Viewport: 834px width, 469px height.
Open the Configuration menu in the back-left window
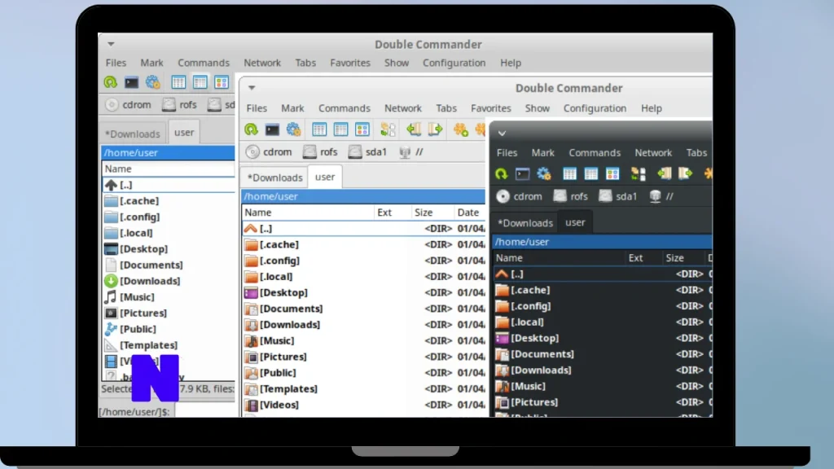coord(454,63)
